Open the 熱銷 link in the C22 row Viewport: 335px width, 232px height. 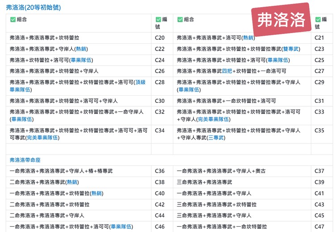coord(81,49)
